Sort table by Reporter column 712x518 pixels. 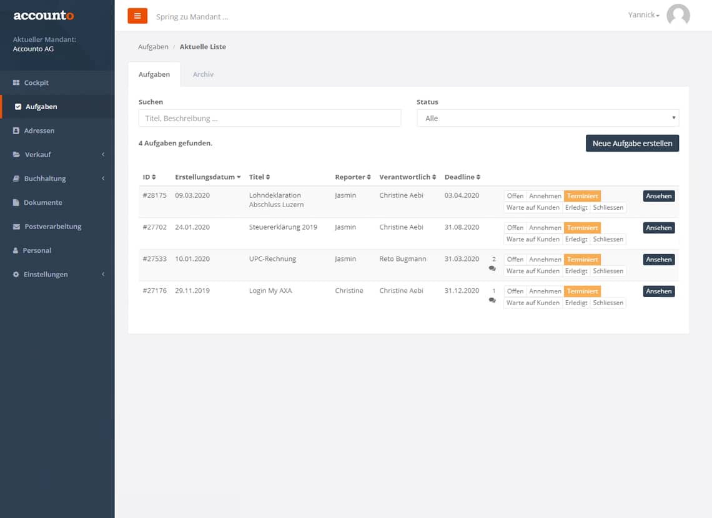pyautogui.click(x=353, y=177)
